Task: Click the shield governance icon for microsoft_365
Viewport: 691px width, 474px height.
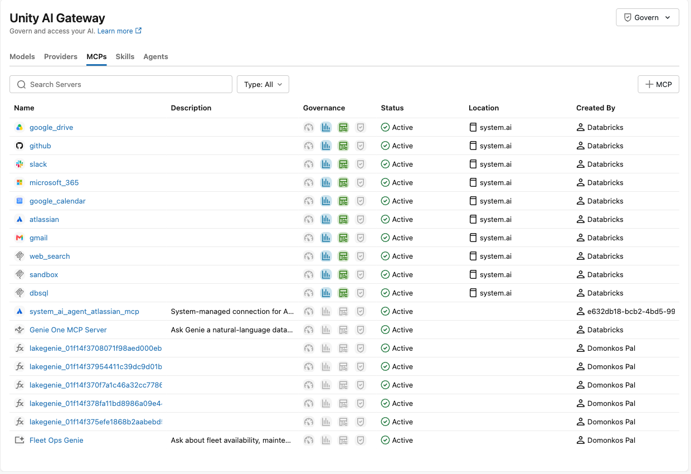Action: 361,182
